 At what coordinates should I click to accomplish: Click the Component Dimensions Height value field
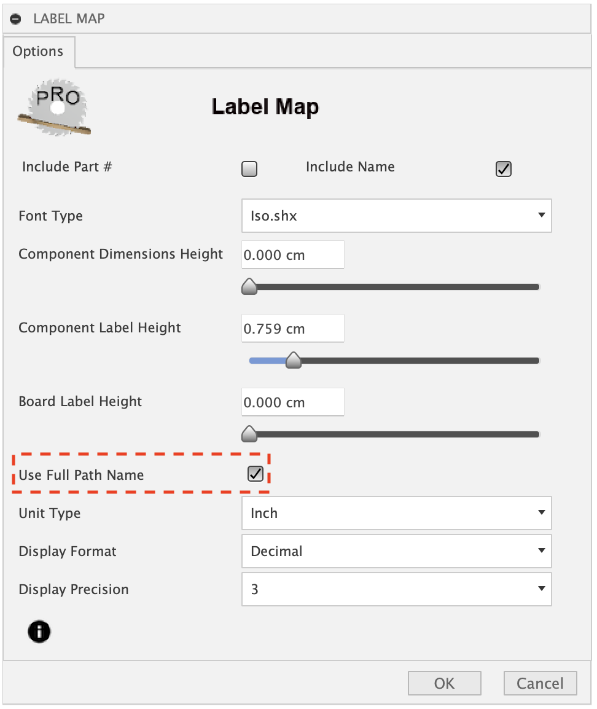click(292, 255)
